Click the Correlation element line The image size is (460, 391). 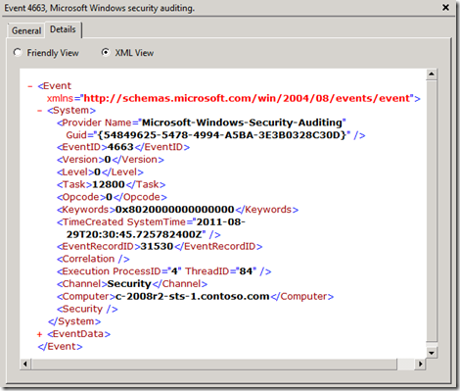click(x=93, y=259)
